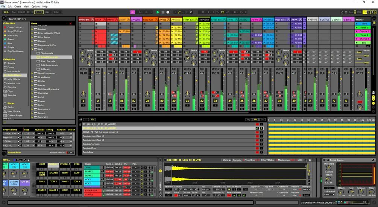378x207 pixels.
Task: Hot-swap icon beside Drum Rack Map button
Action: pos(25,160)
